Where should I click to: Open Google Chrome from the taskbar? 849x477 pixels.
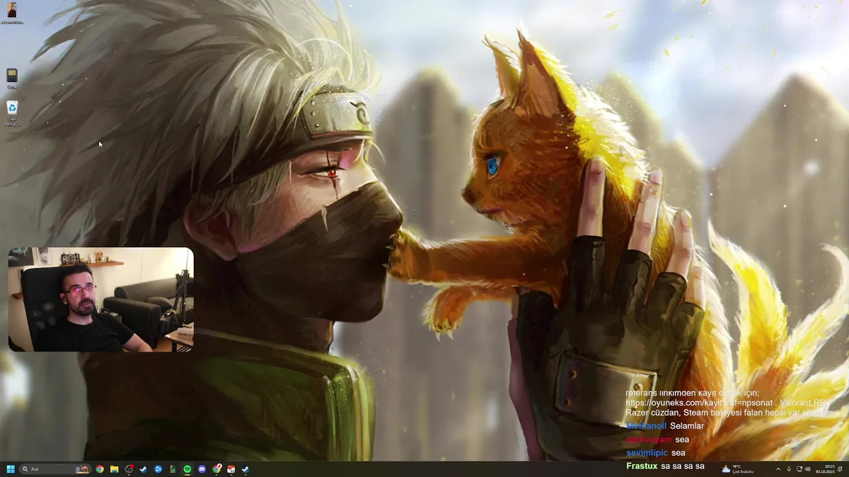click(x=99, y=469)
